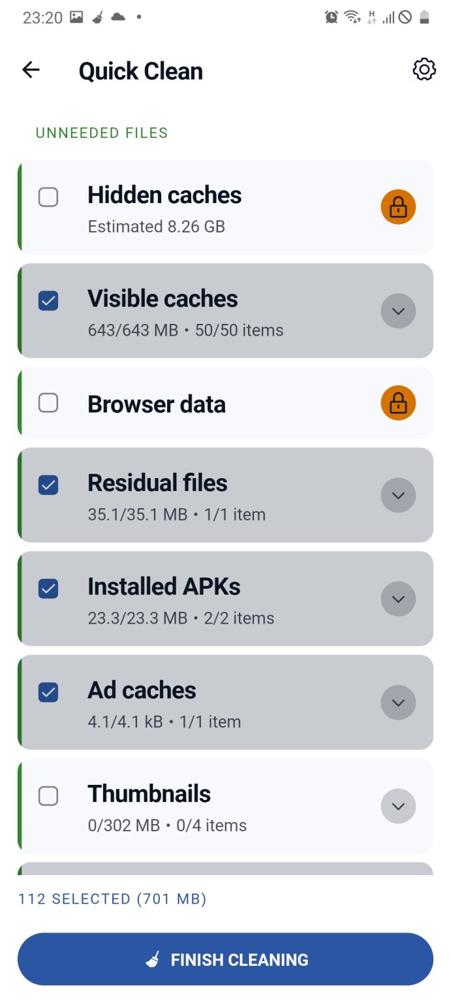
Task: Open settings via the gear icon
Action: pyautogui.click(x=424, y=70)
